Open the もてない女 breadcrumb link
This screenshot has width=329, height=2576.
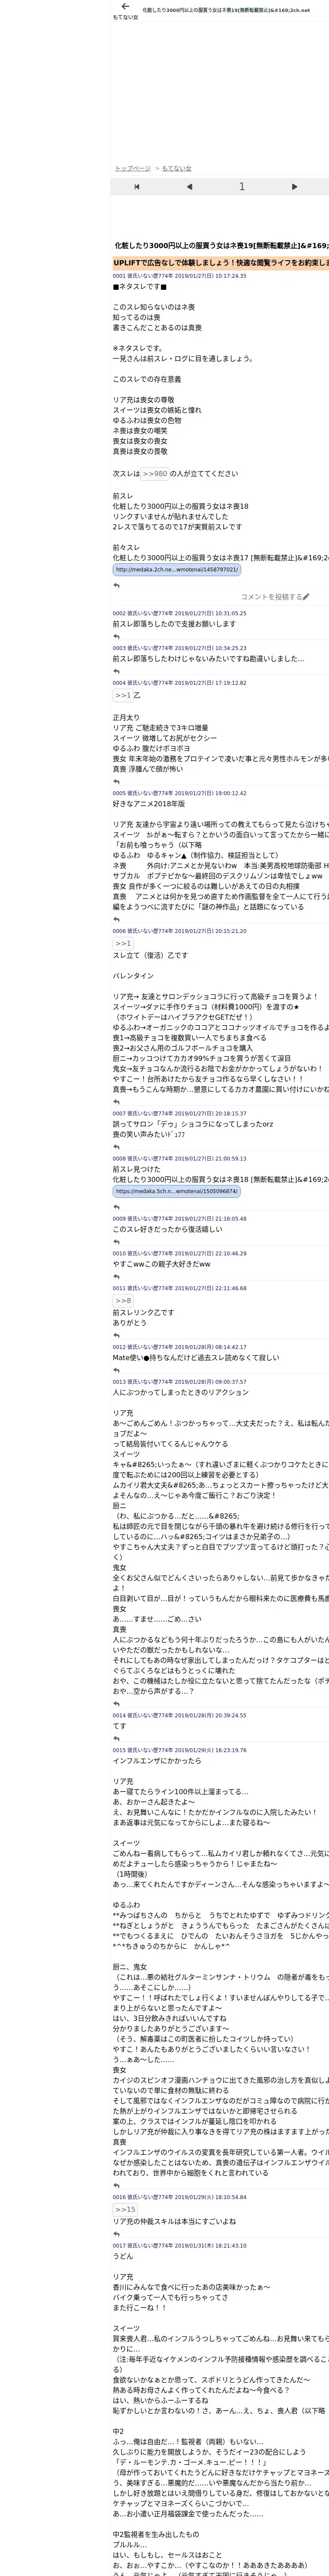tap(176, 169)
